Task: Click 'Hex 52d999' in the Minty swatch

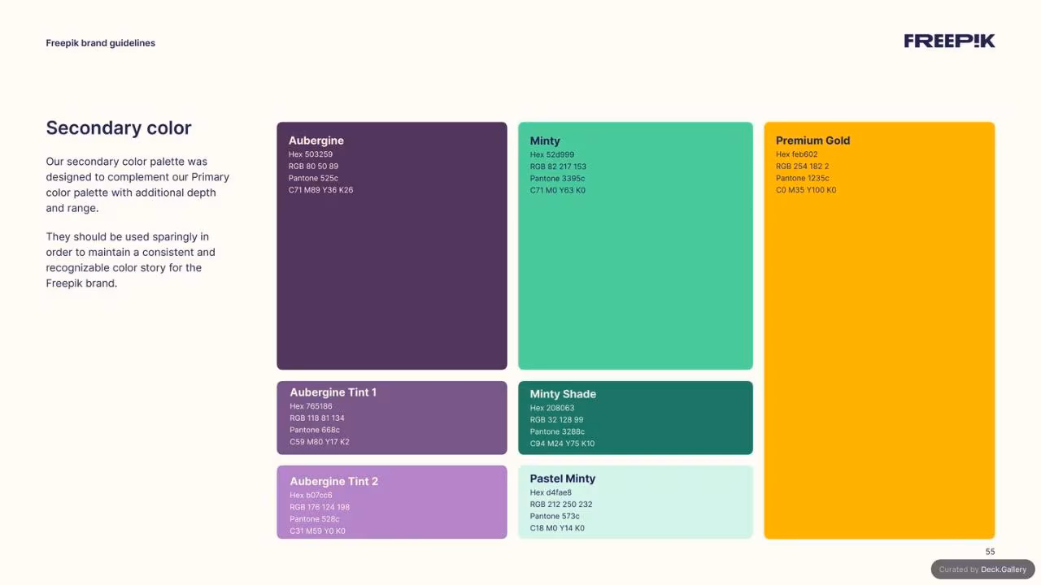Action: (x=552, y=154)
